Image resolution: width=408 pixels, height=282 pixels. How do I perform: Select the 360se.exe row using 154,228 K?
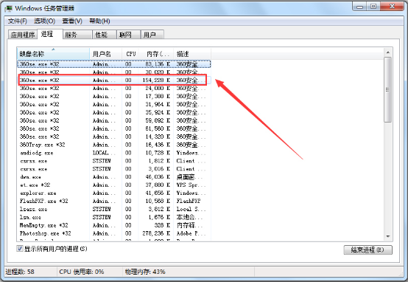pyautogui.click(x=114, y=80)
